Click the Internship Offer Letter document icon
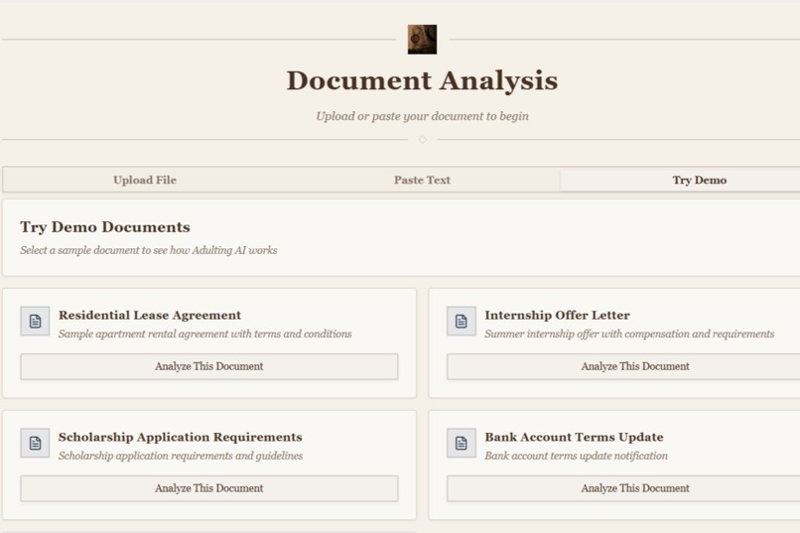Screen dimensions: 800x533 point(462,321)
